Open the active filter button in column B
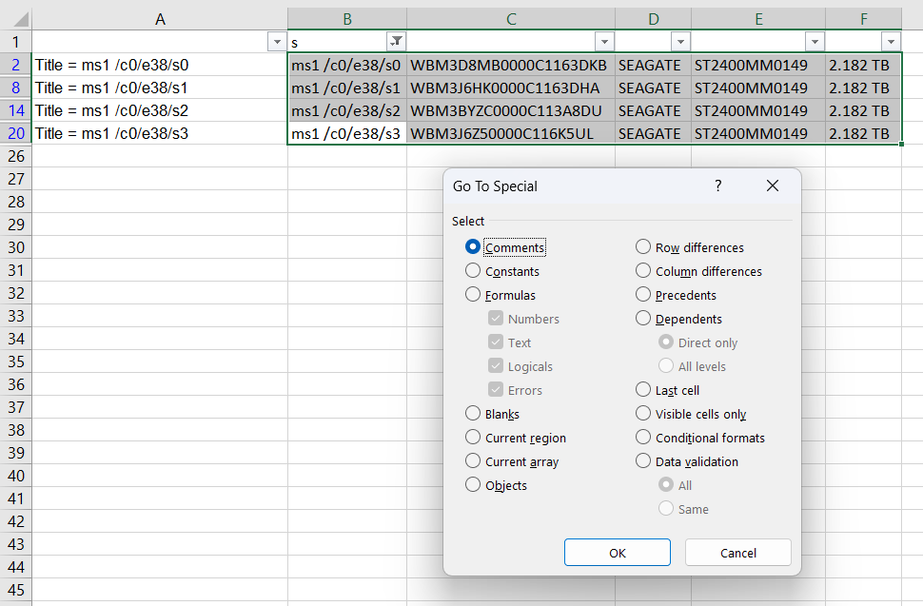 396,42
